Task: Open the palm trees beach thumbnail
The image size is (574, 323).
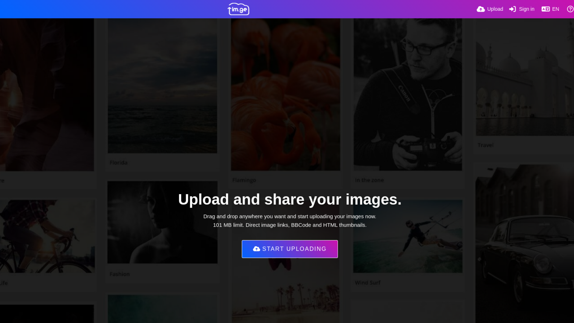Action: tap(285, 296)
